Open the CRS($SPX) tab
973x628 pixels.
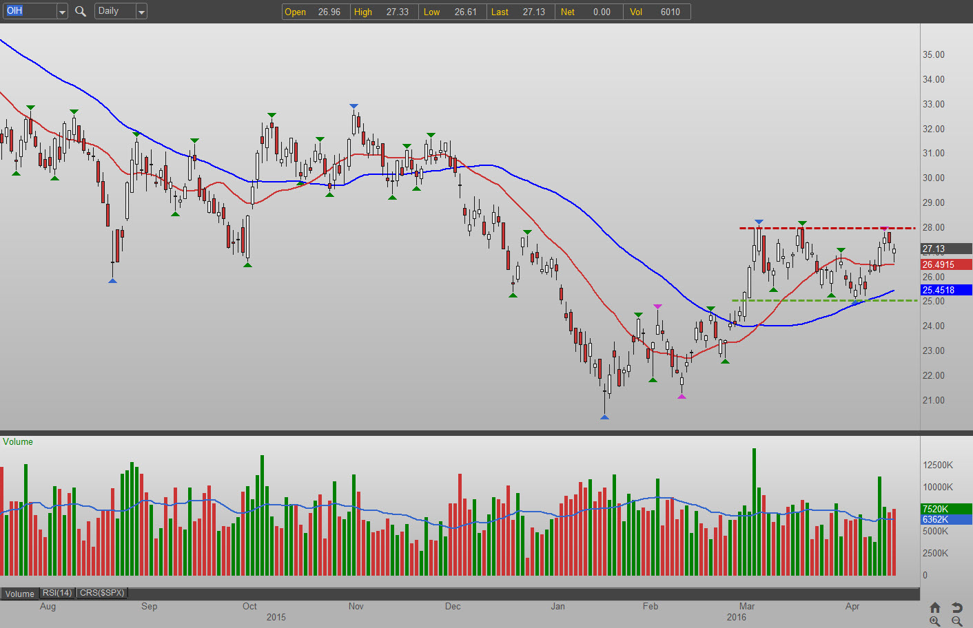click(x=102, y=593)
